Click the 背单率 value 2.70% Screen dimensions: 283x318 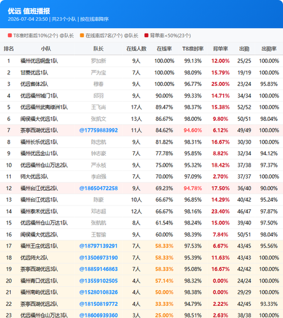tap(221, 177)
